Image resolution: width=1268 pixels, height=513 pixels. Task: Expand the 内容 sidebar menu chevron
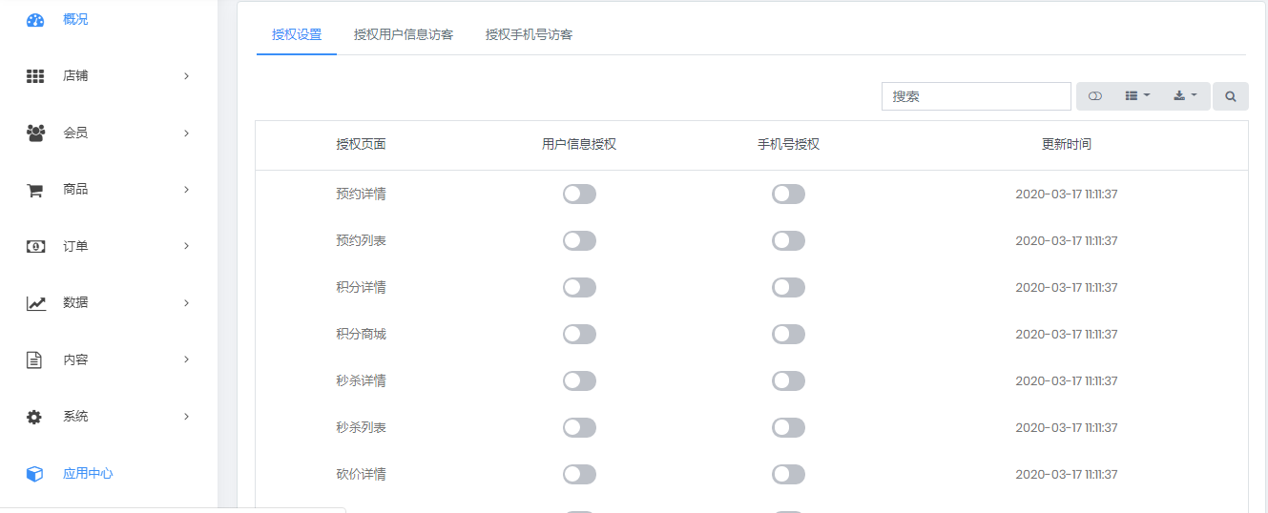(x=186, y=359)
